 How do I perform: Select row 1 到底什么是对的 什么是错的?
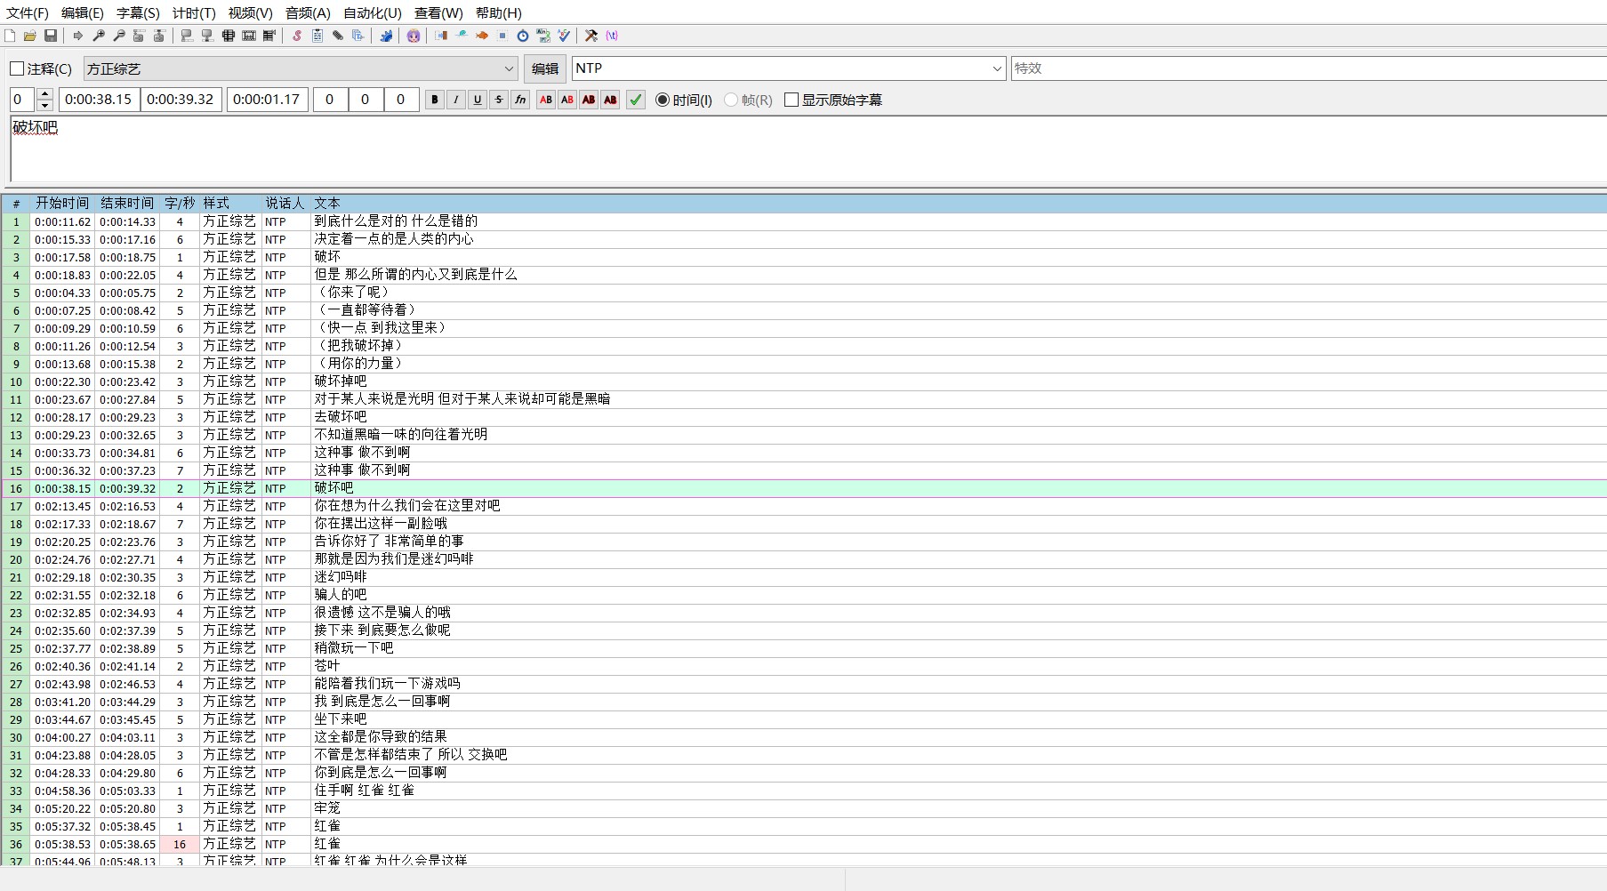[x=804, y=221]
